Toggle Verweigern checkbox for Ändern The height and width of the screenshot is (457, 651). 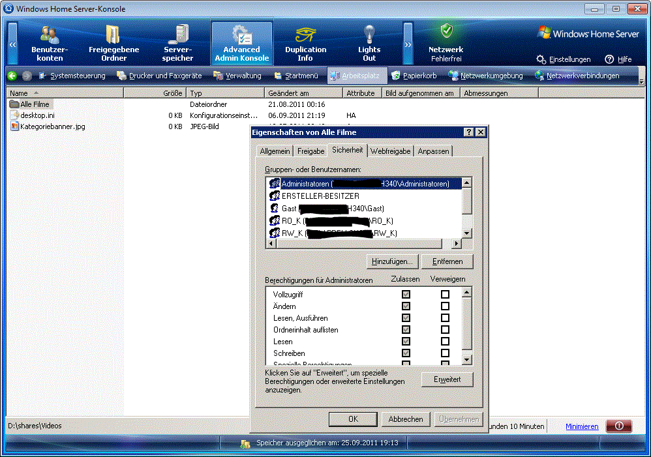[445, 306]
